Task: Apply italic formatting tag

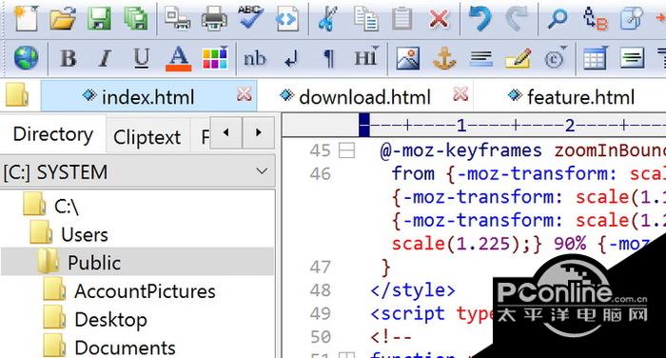Action: tap(105, 58)
